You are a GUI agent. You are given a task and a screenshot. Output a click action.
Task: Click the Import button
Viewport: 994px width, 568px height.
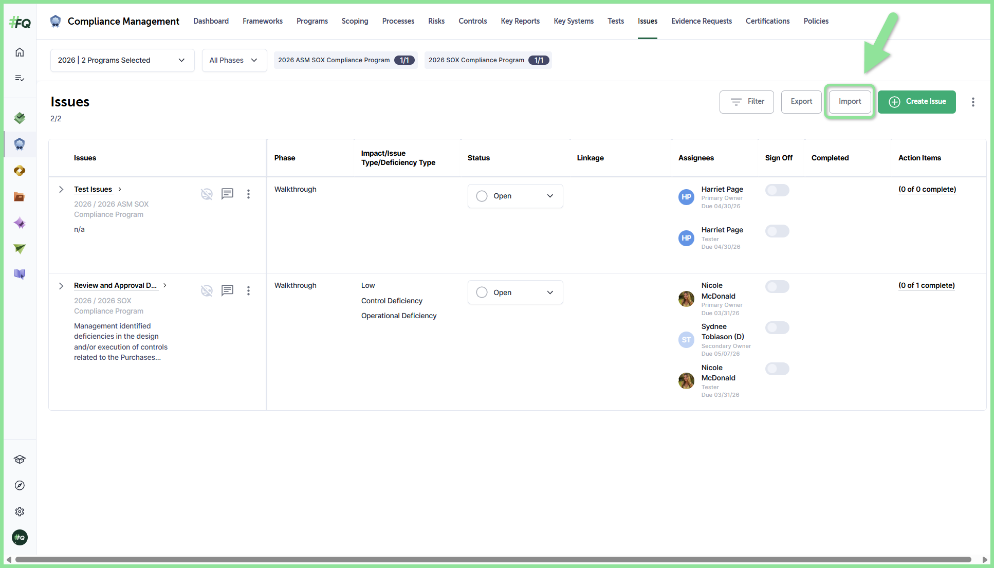850,102
